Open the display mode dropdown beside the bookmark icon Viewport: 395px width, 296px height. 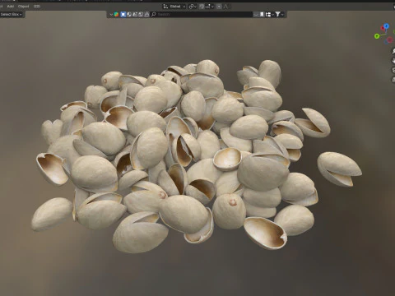tap(269, 14)
